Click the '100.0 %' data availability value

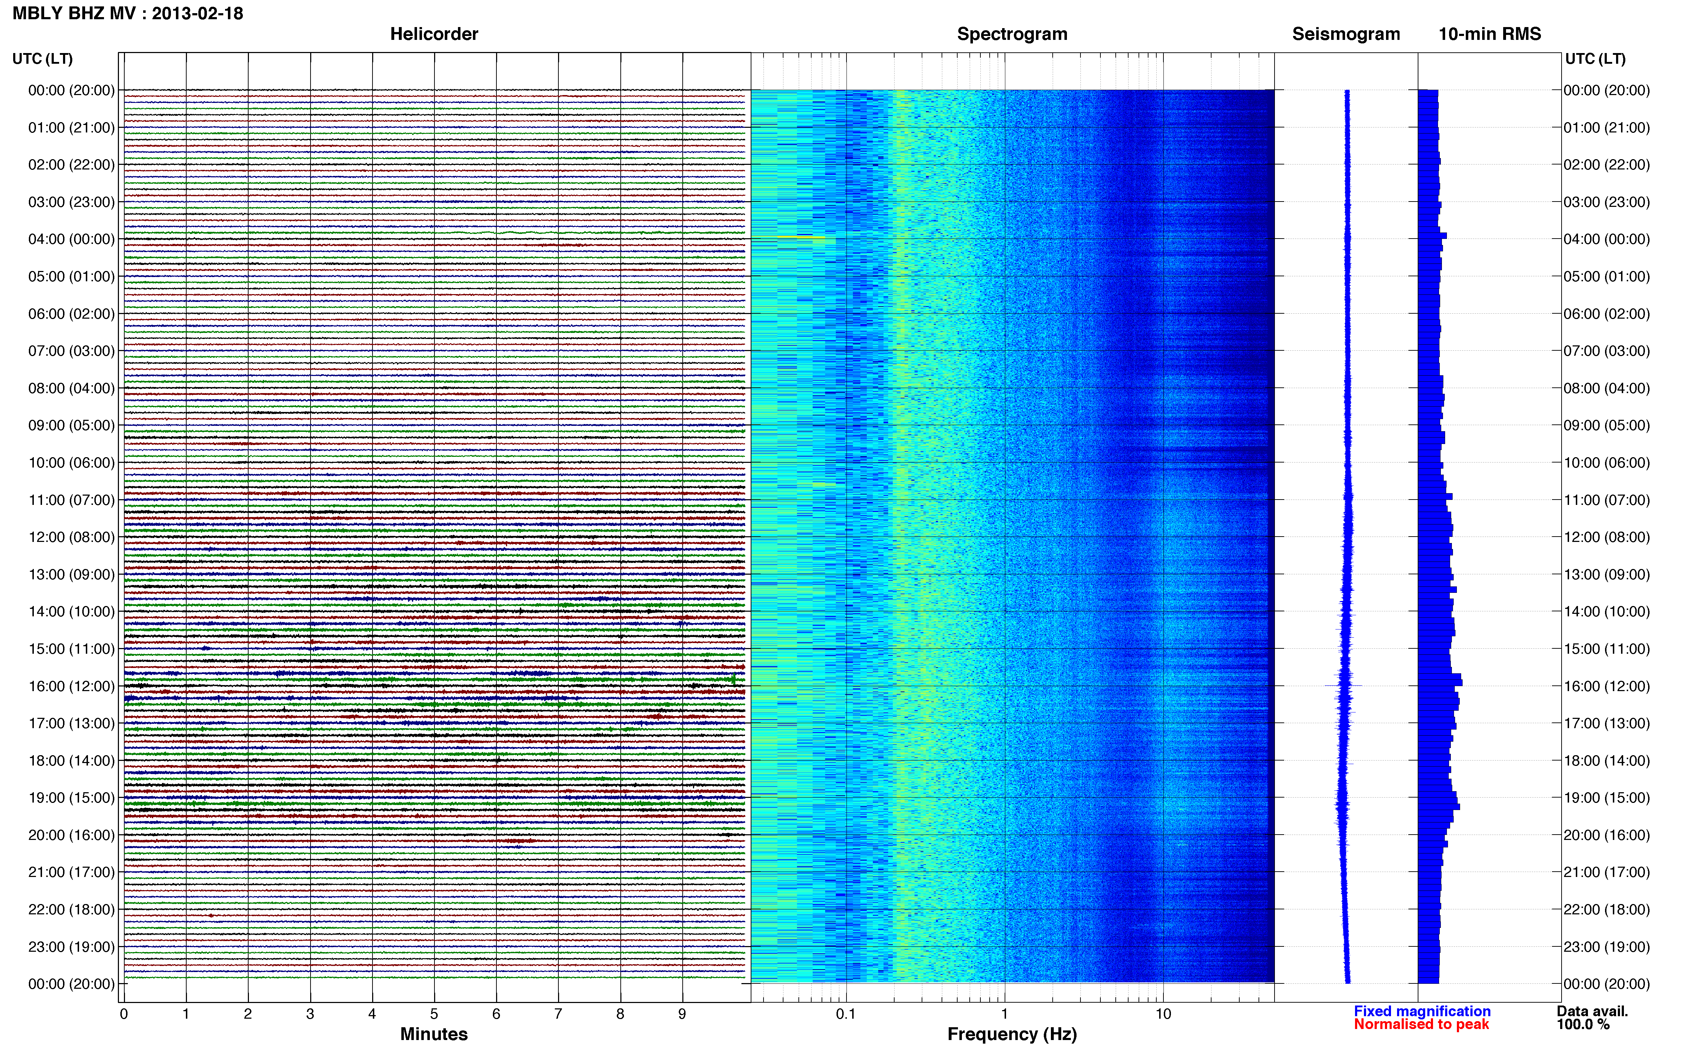1583,1024
